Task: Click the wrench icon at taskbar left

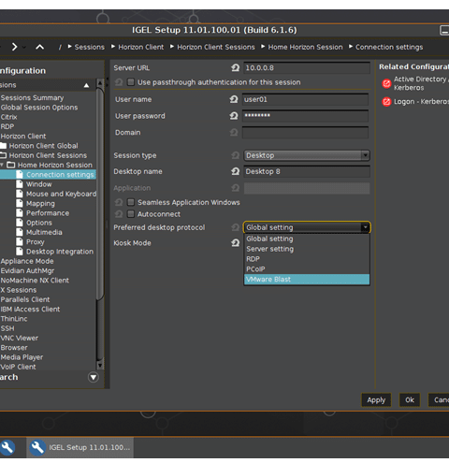Action: coord(7,447)
